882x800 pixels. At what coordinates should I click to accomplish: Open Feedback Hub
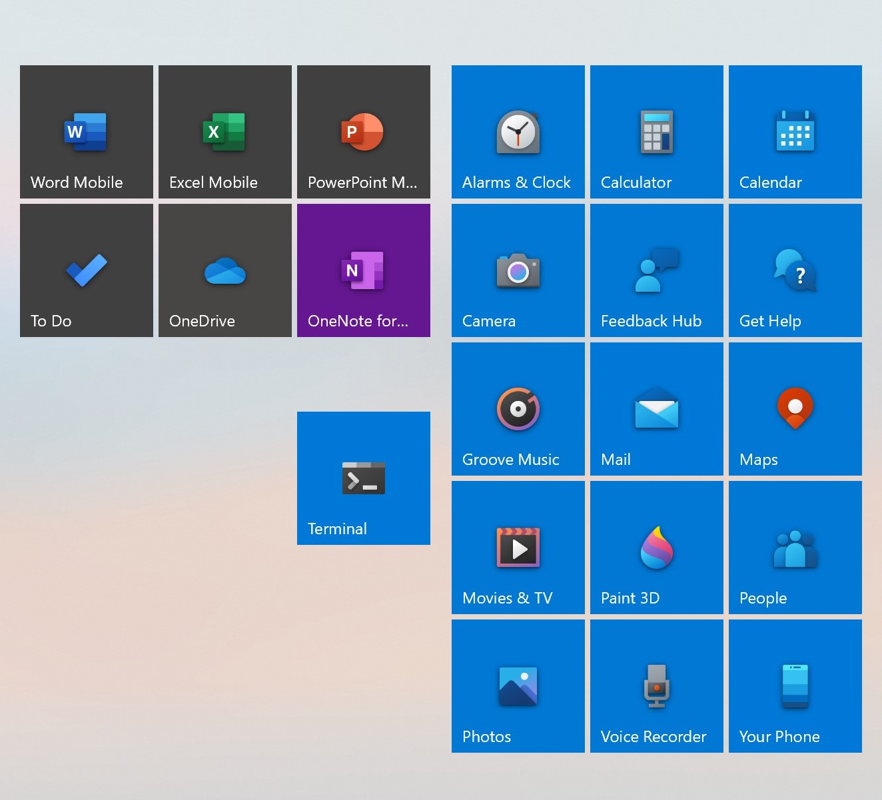pos(656,270)
